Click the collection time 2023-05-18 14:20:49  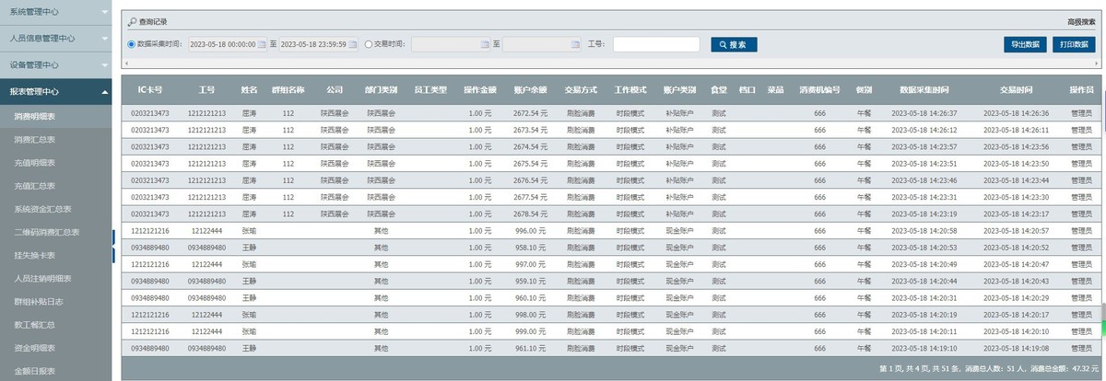click(x=924, y=264)
